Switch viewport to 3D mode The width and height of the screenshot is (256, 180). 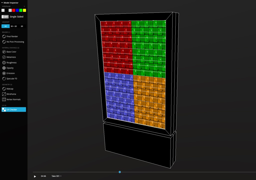[5, 26]
